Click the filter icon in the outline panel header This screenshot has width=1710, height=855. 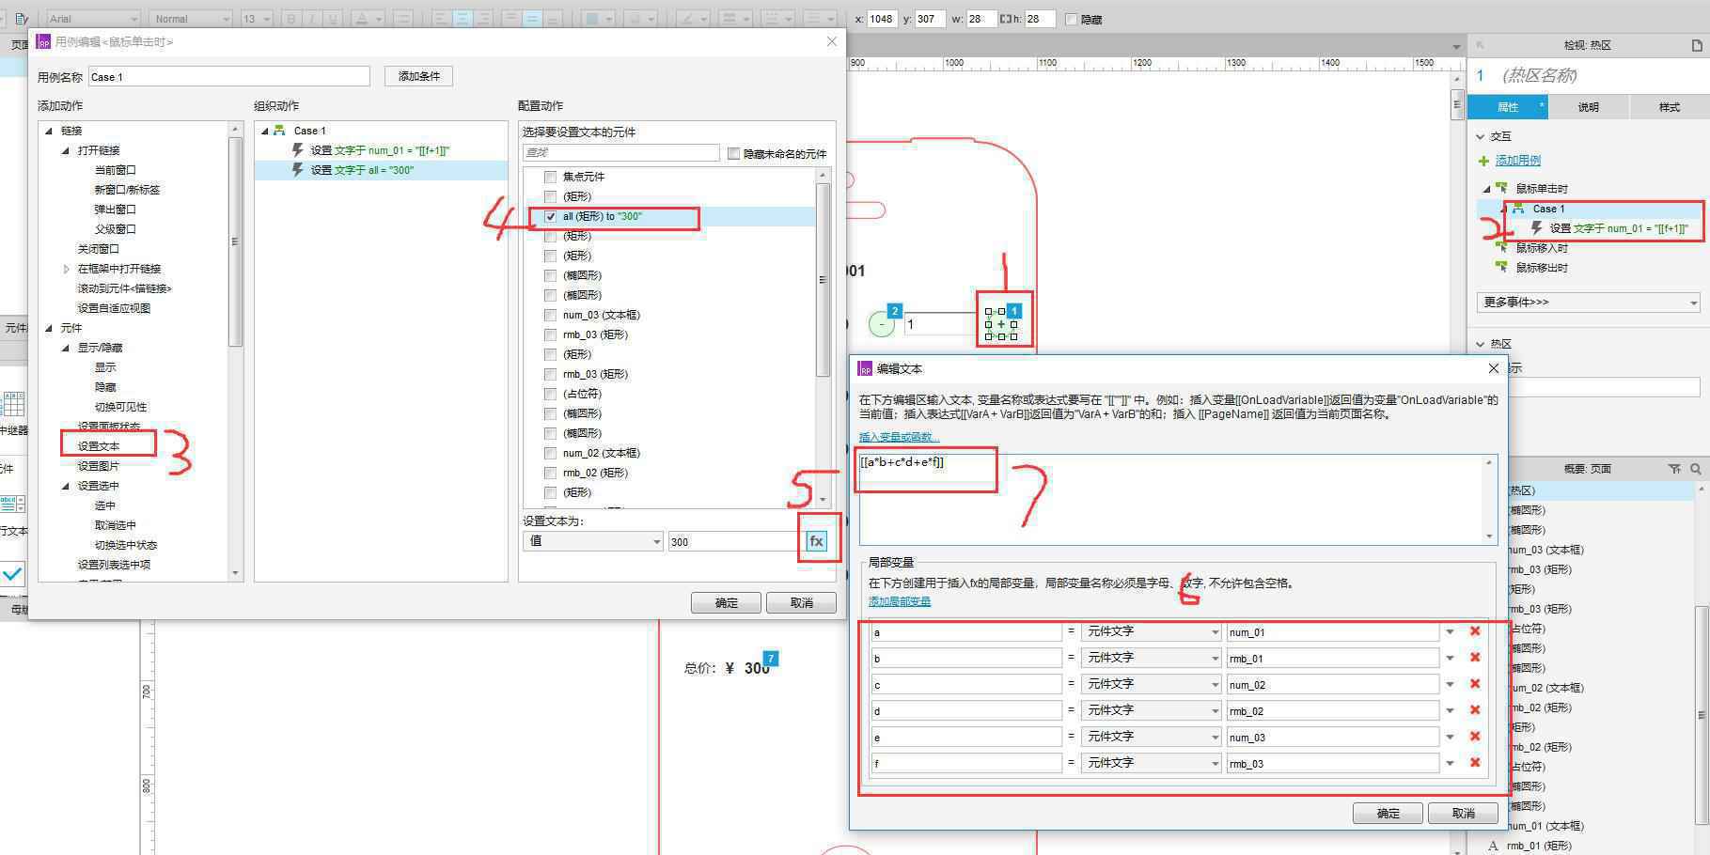pyautogui.click(x=1674, y=468)
